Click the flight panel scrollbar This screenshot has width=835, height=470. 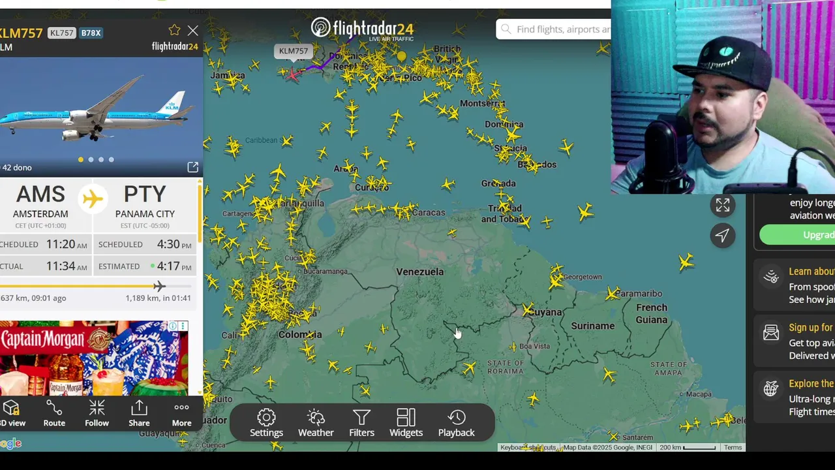(x=199, y=215)
